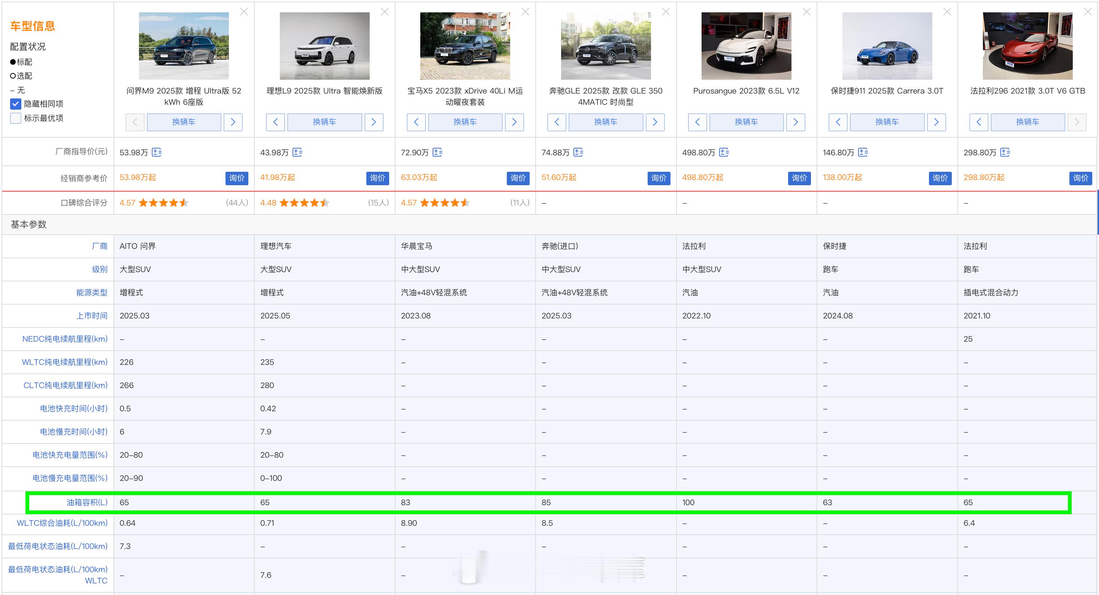Move Purosangue column right with arrow
Screen dimensions: 1099x595
(796, 122)
